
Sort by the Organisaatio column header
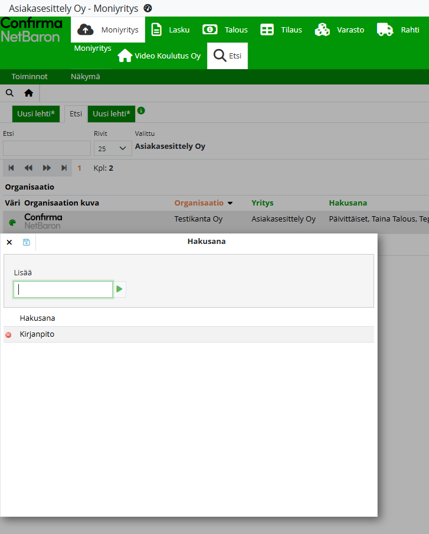tap(199, 203)
